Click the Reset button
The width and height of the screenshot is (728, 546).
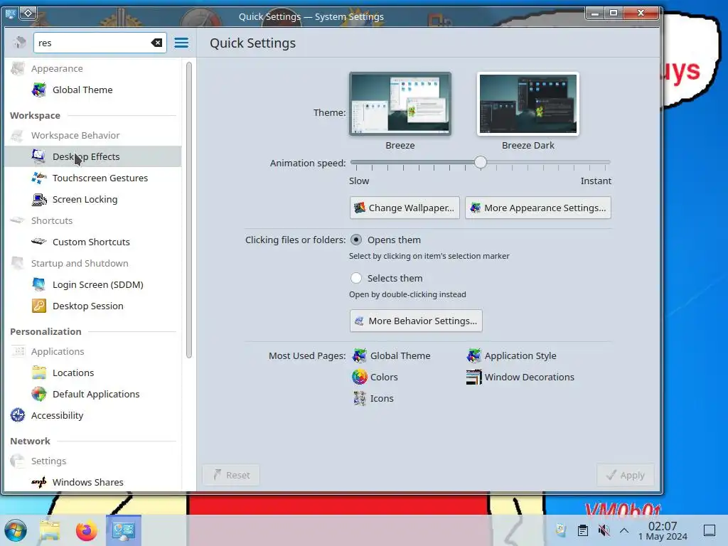[x=231, y=475]
